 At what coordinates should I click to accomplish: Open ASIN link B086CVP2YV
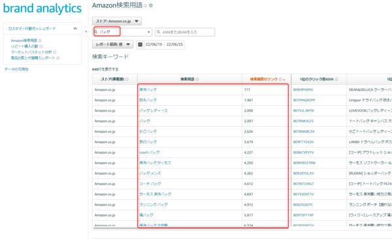pos(304,152)
